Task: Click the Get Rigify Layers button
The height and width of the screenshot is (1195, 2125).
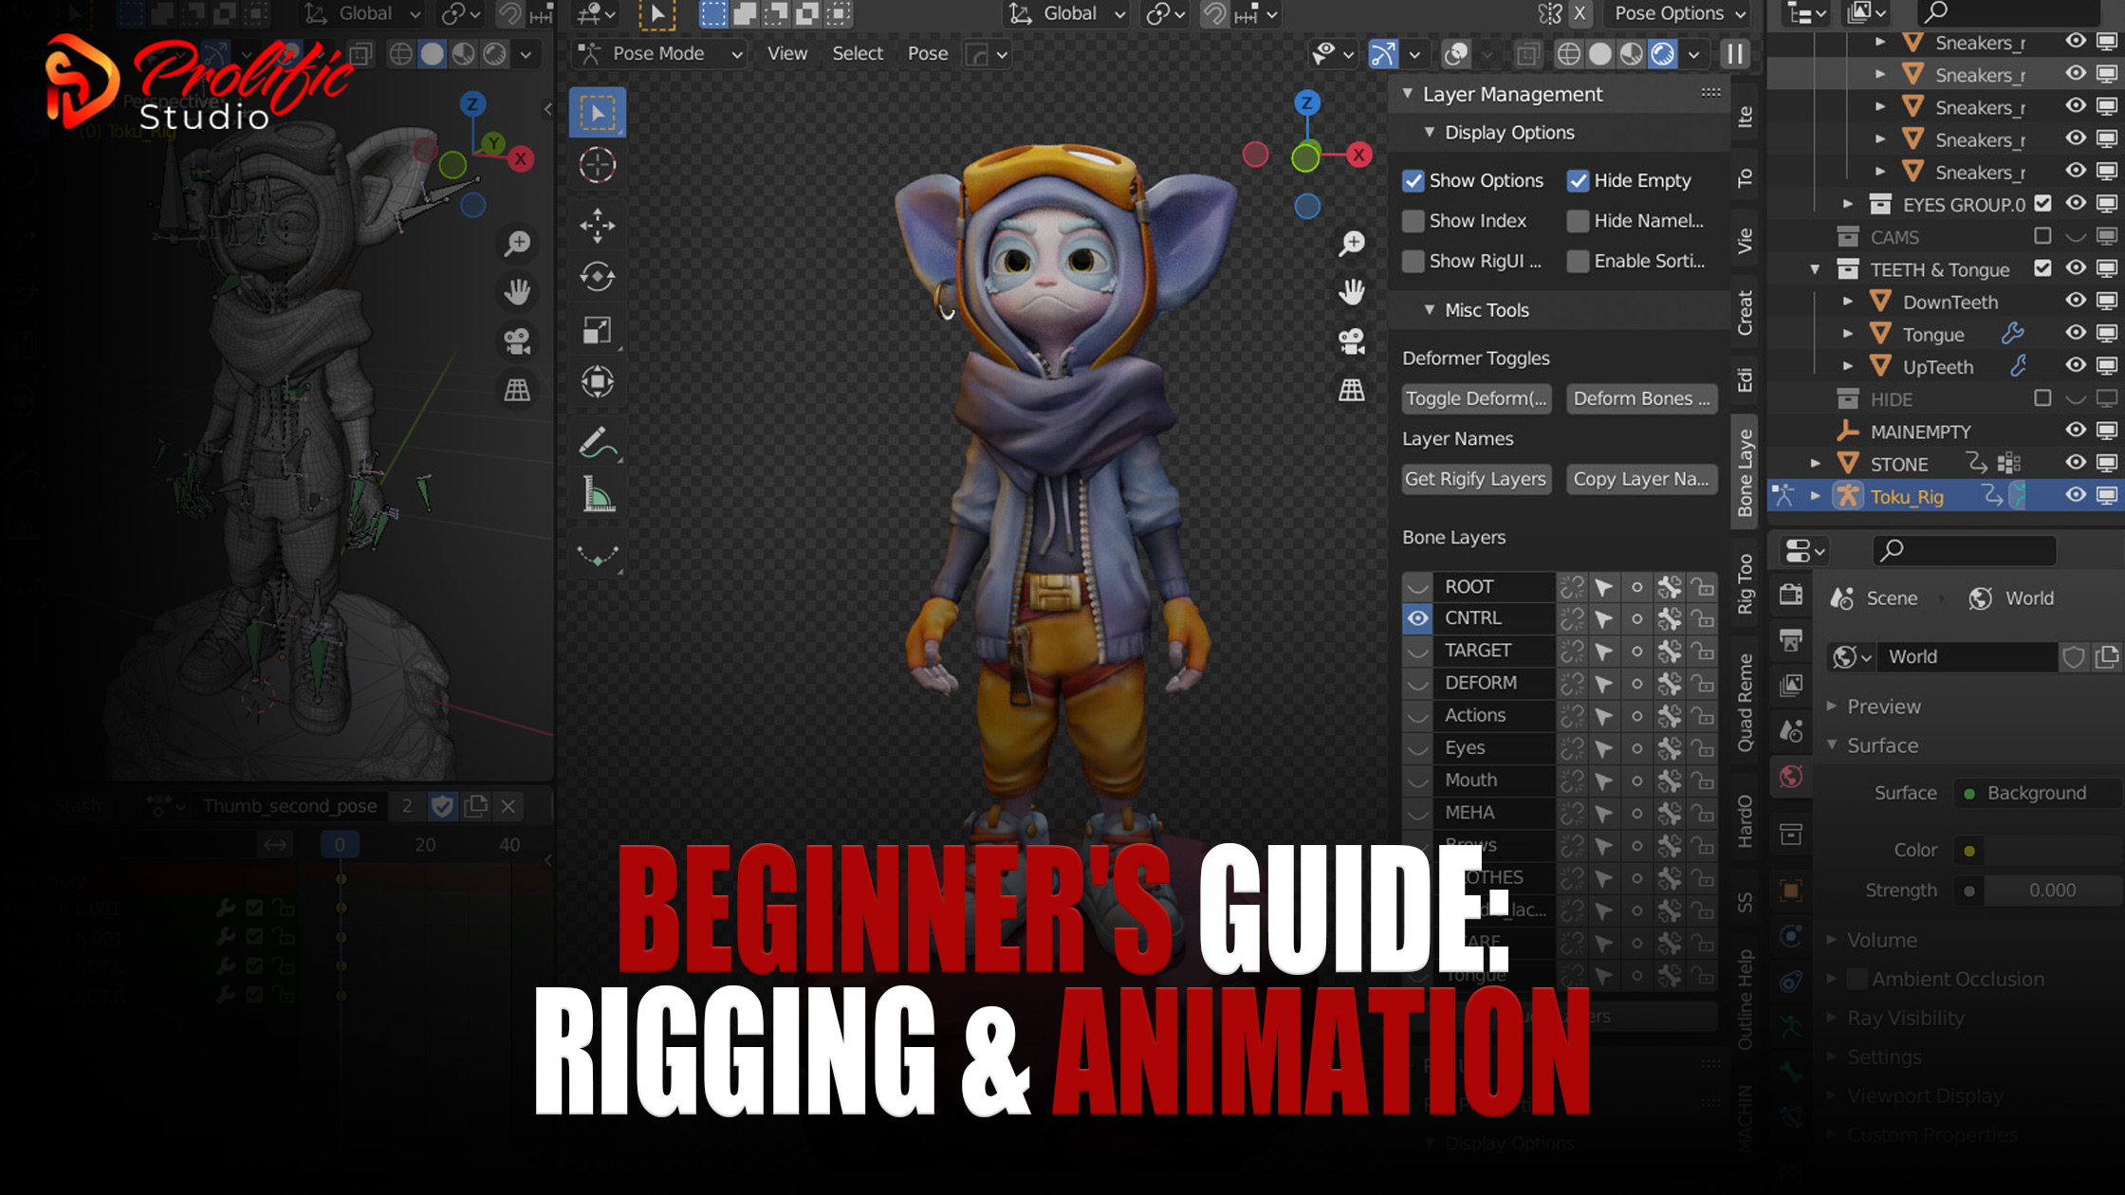Action: [x=1476, y=479]
